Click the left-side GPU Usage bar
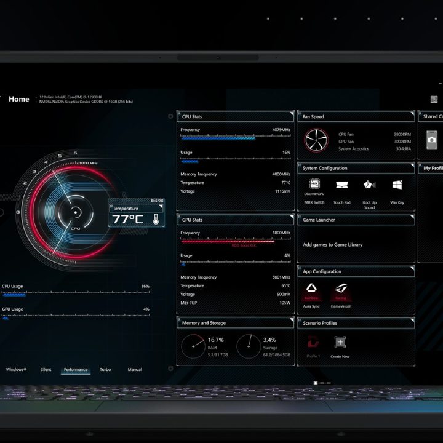The height and width of the screenshot is (443, 443). click(x=76, y=317)
